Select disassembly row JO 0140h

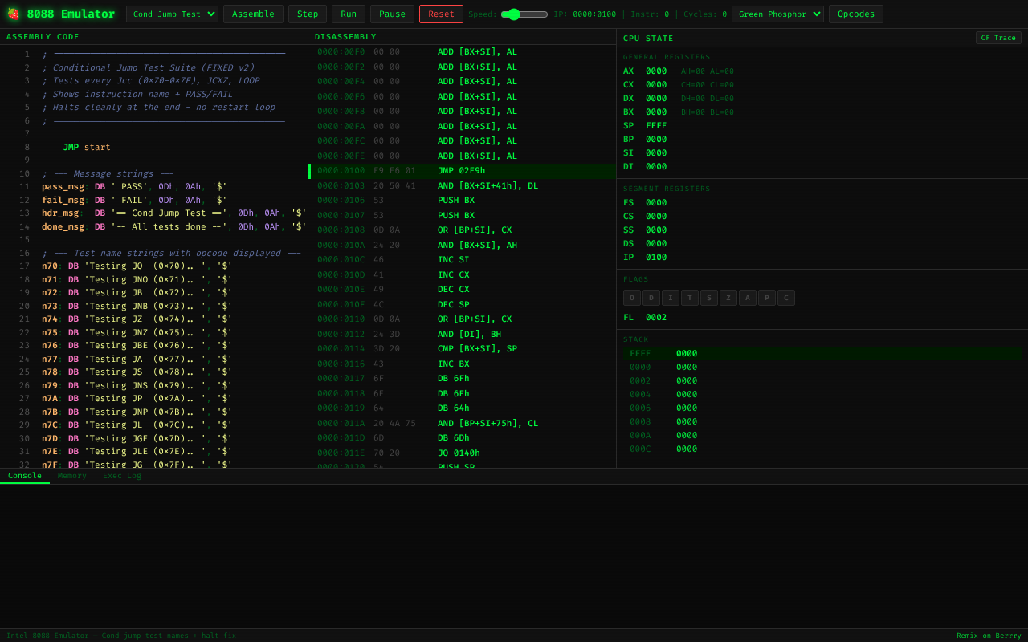pos(463,453)
